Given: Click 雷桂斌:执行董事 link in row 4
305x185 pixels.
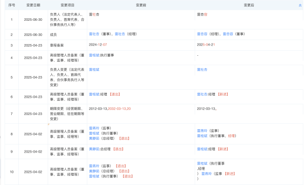Looking at the screenshot, I should click(x=94, y=55).
